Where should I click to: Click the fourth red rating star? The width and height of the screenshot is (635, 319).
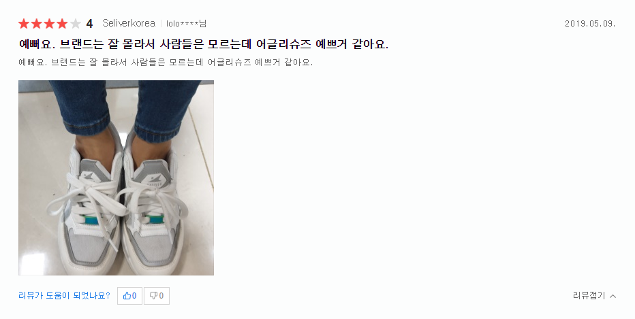point(63,24)
